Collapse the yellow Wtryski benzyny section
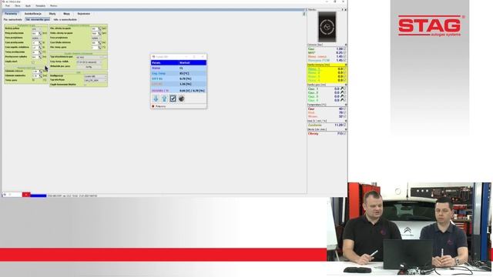Viewport: 493px width, 277px height. click(x=346, y=65)
